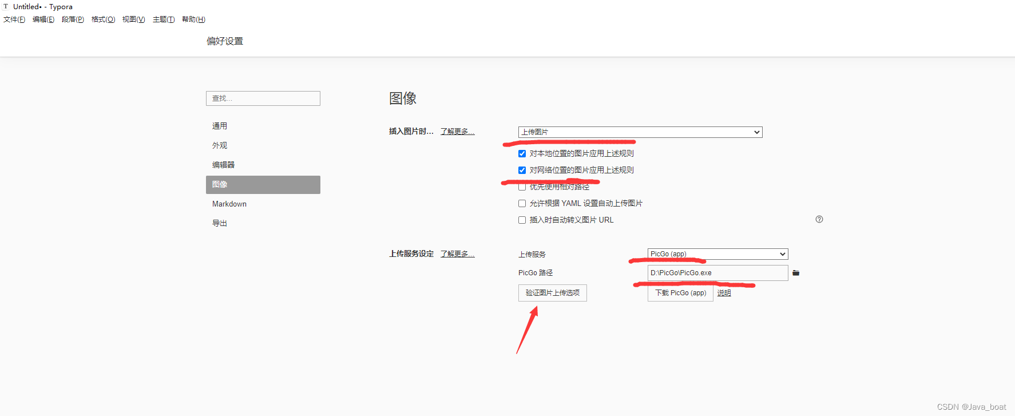The width and height of the screenshot is (1015, 416).
Task: Open the '上传图片' insert-image dropdown
Action: click(640, 132)
